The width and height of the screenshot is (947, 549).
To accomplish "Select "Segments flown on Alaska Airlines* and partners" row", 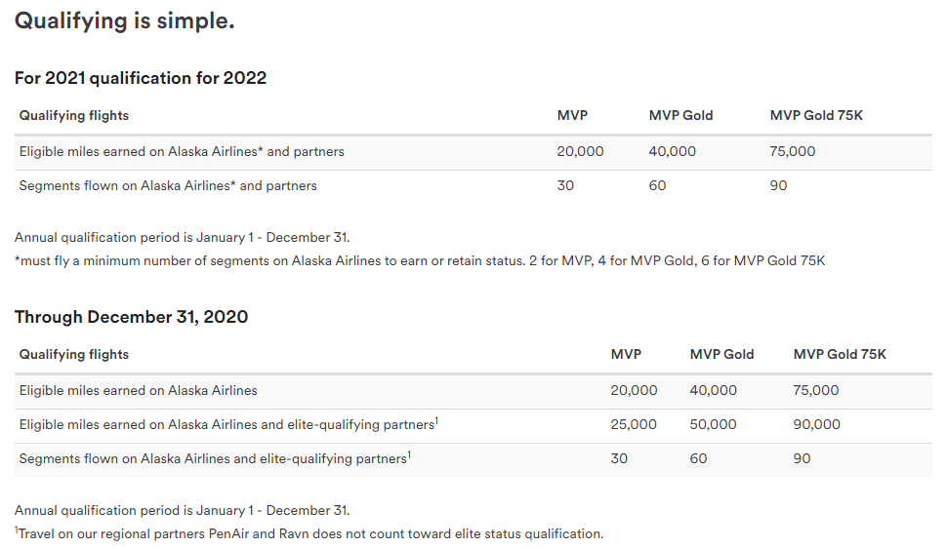I will pos(473,186).
